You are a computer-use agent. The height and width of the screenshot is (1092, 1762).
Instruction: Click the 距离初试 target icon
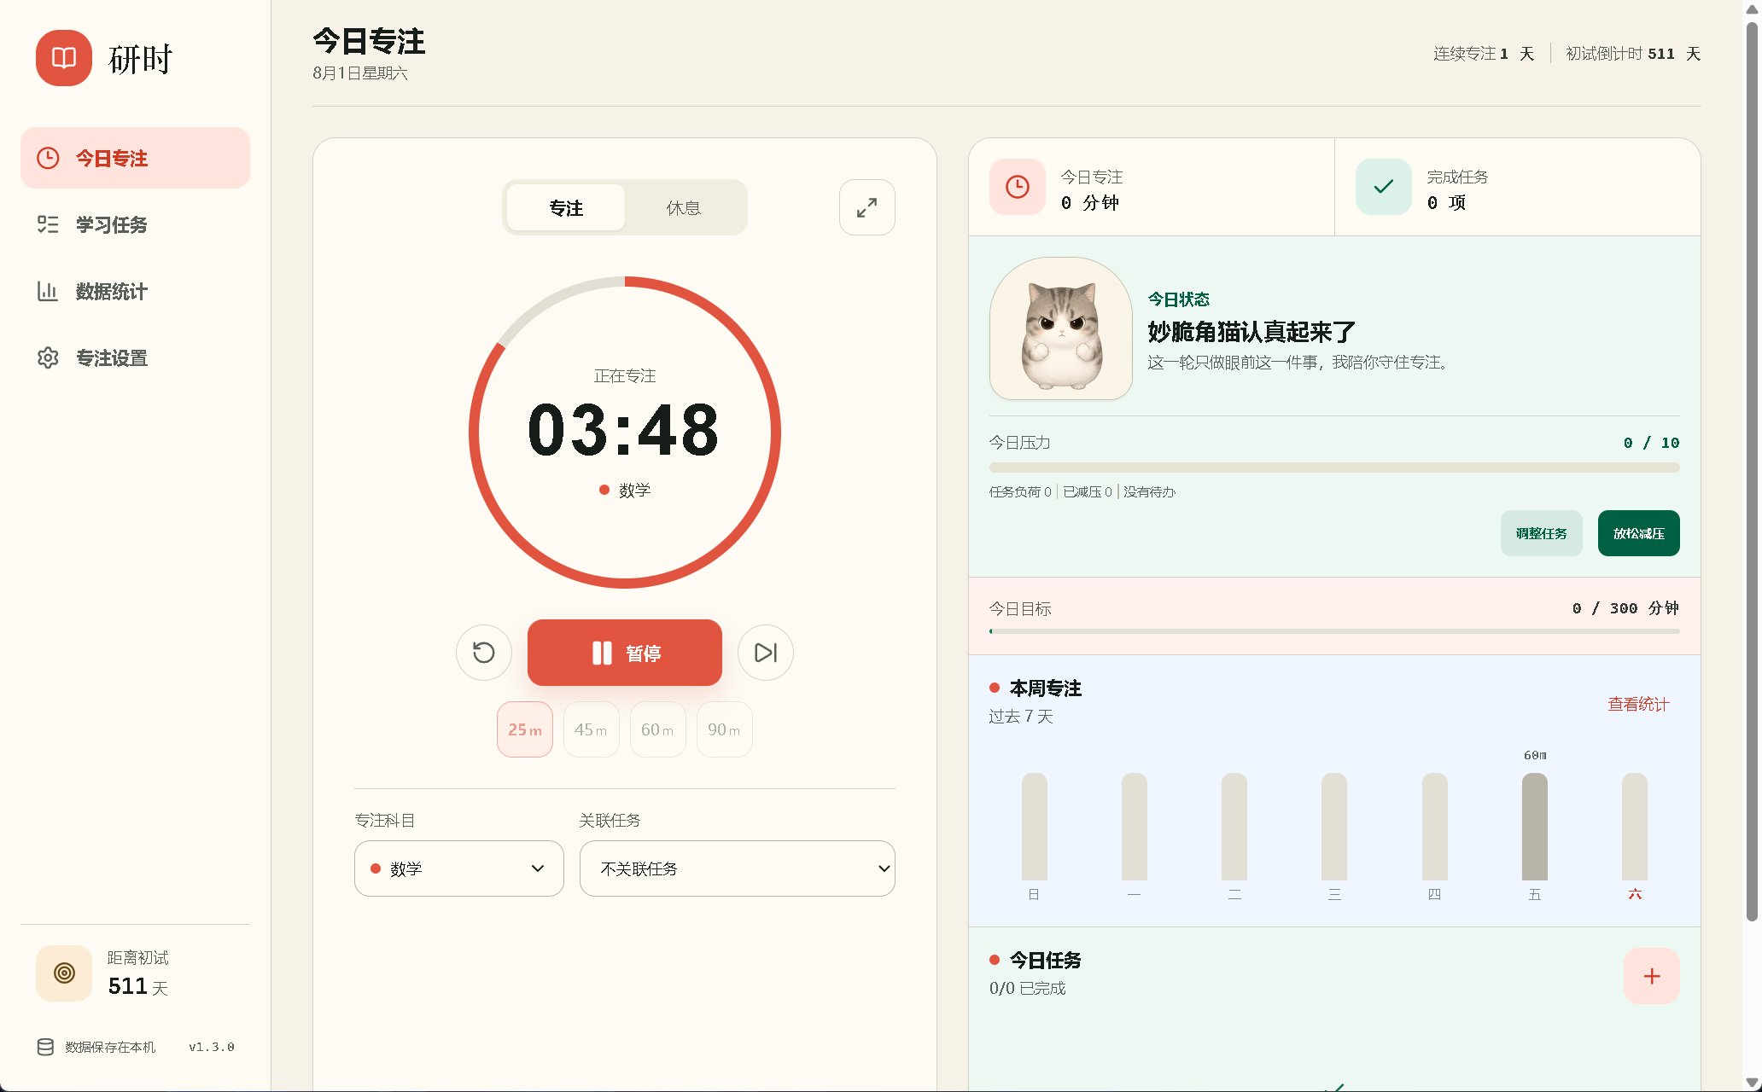(64, 973)
